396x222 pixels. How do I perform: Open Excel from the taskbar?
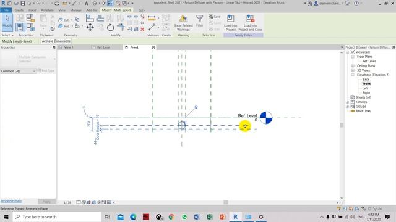pyautogui.click(x=210, y=216)
